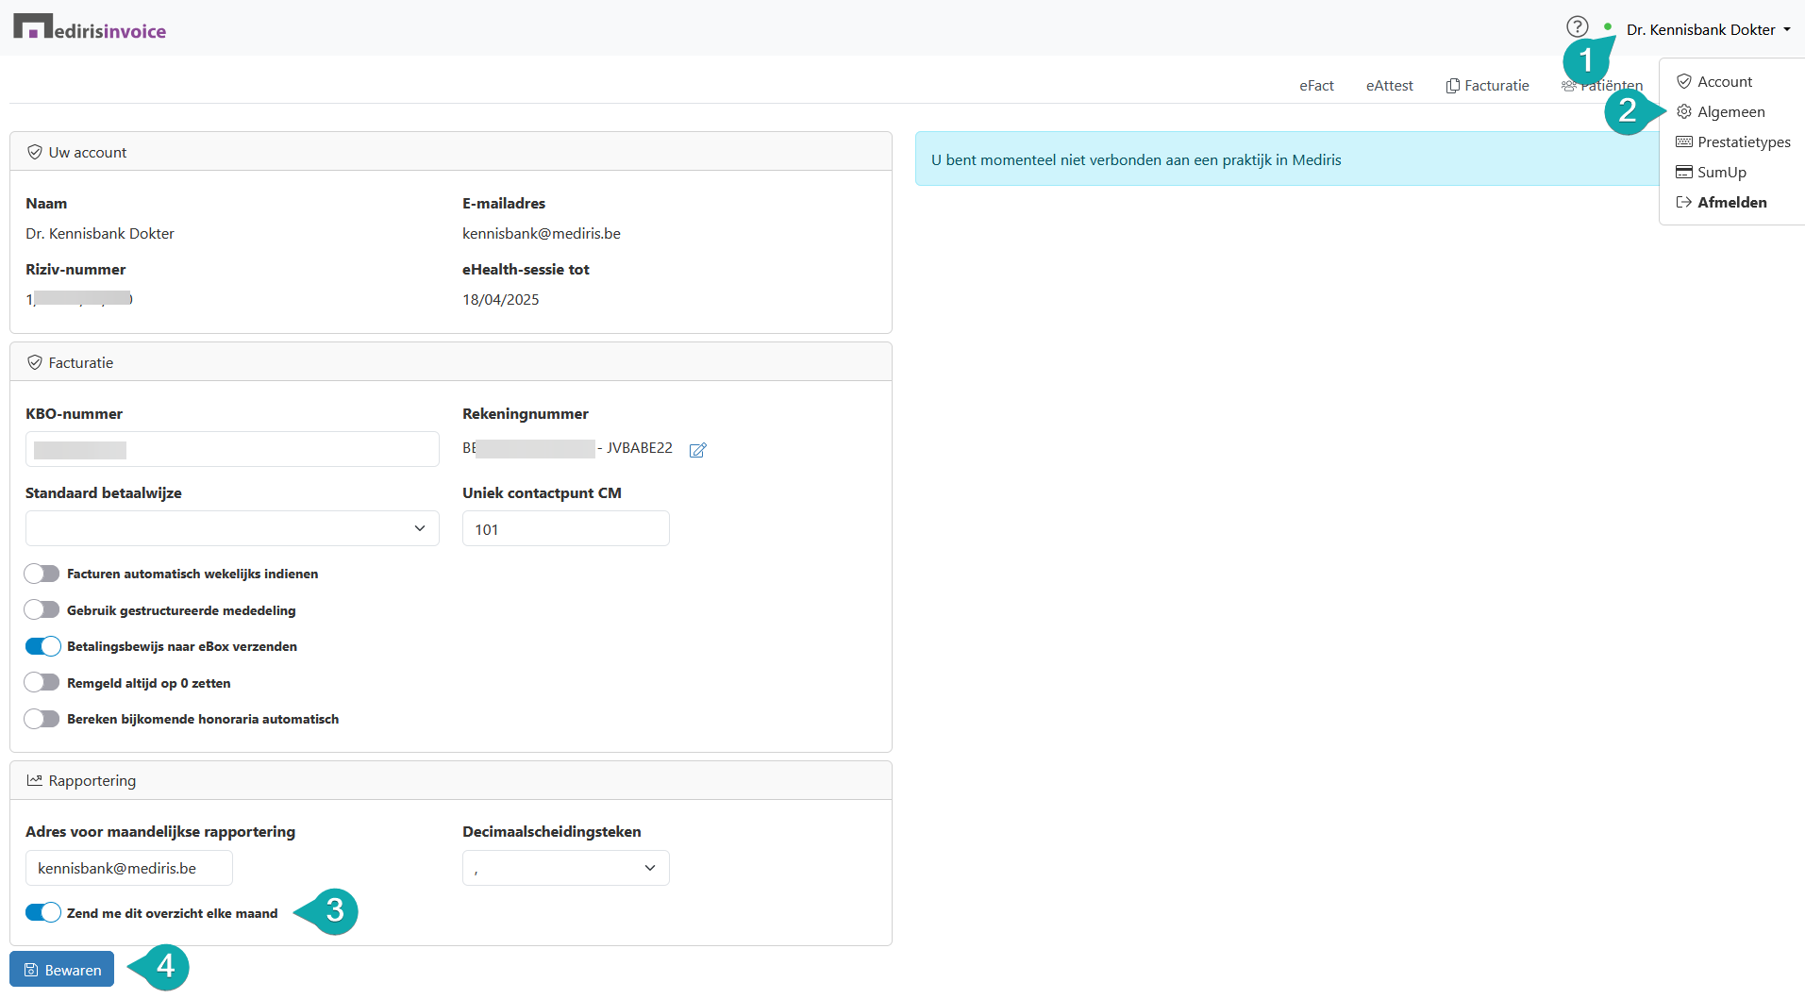Toggle Zend me dit overzicht elke maand
This screenshot has height=999, width=1805.
pyautogui.click(x=42, y=912)
